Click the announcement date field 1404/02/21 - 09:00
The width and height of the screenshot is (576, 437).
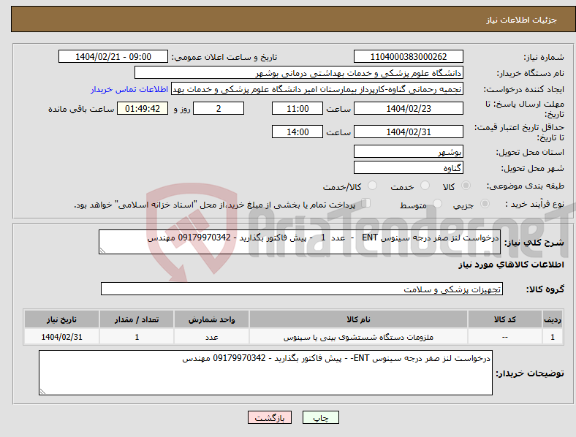(113, 56)
